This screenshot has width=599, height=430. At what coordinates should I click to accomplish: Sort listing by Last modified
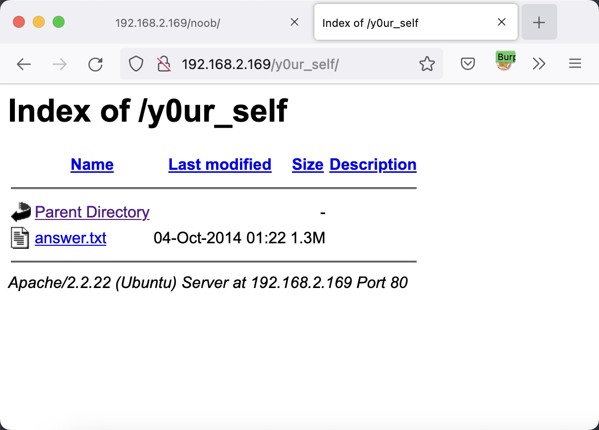[220, 165]
